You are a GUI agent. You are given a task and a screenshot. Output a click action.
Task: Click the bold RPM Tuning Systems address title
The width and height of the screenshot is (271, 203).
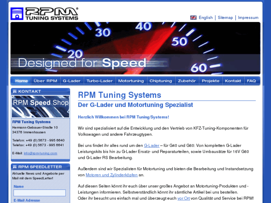[31, 122]
